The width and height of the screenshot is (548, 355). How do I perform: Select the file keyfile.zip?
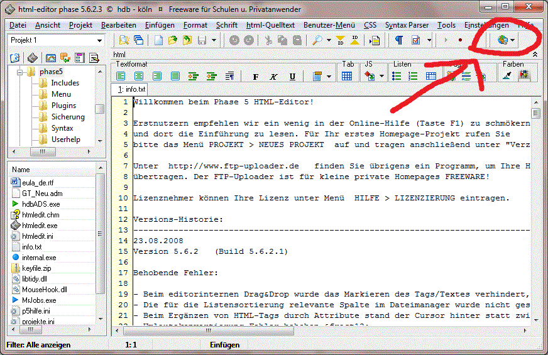click(x=36, y=268)
